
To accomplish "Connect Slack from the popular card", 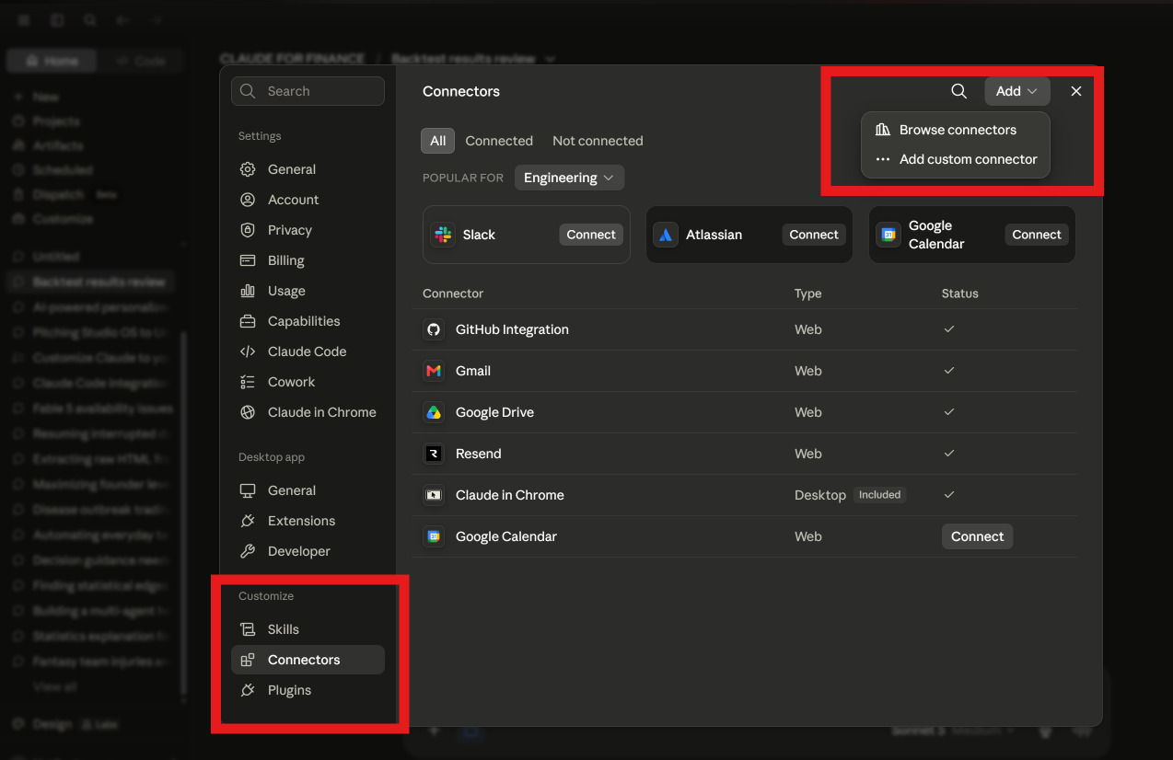I will (591, 235).
